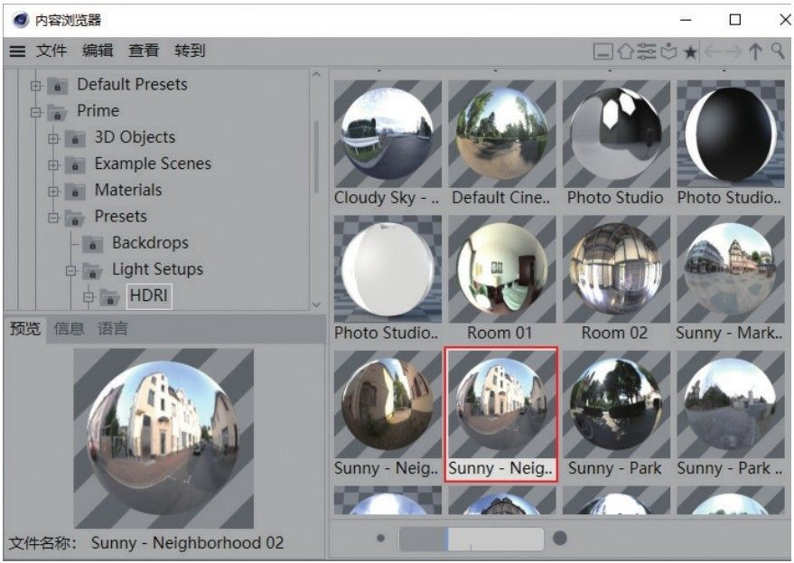794x563 pixels.
Task: Select the Room 02 thumbnail
Action: point(616,269)
